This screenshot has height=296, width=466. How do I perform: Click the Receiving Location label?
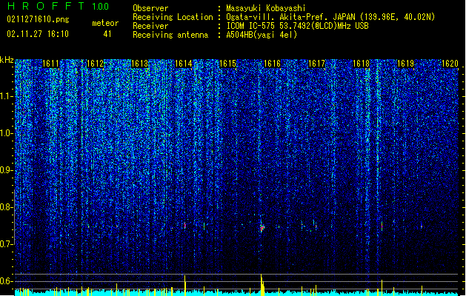coord(173,17)
